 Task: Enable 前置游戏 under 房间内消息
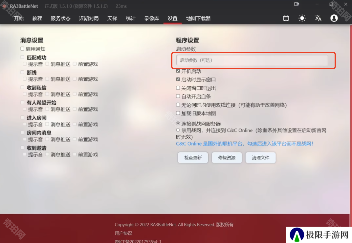tap(75, 139)
